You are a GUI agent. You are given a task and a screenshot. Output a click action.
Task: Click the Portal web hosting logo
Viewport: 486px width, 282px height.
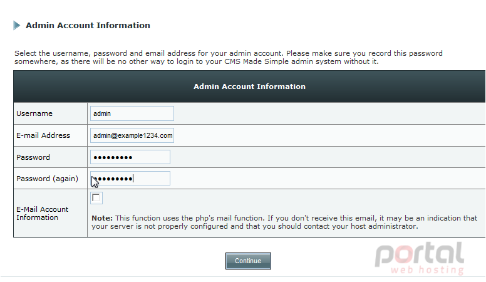tap(420, 258)
